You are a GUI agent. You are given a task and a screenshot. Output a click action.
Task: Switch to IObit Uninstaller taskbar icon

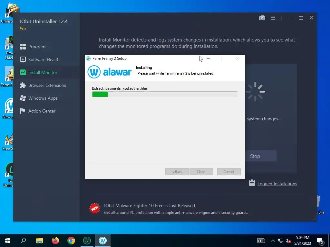(87, 241)
